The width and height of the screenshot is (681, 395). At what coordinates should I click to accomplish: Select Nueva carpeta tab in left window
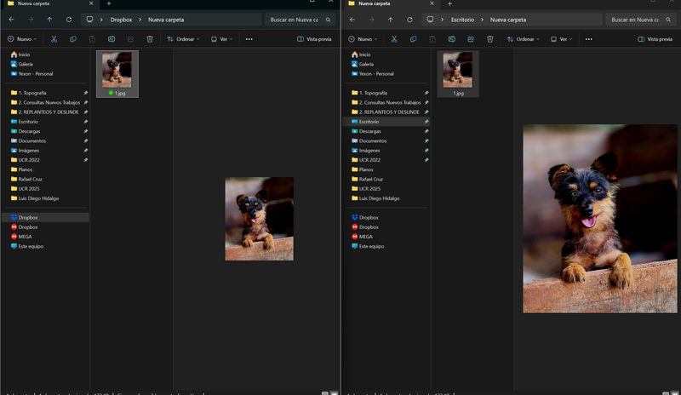click(x=34, y=4)
